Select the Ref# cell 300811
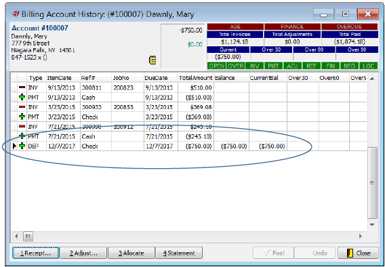 coord(96,87)
